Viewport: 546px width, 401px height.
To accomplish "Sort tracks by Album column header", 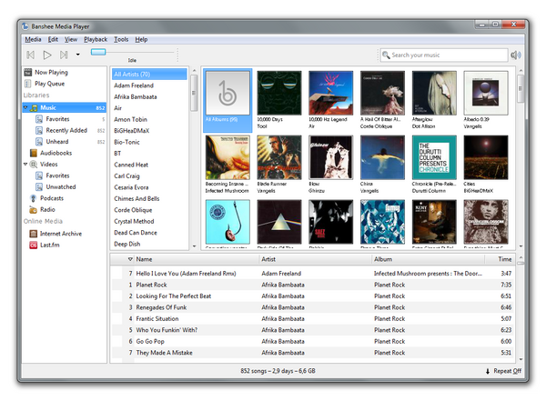I will point(429,259).
